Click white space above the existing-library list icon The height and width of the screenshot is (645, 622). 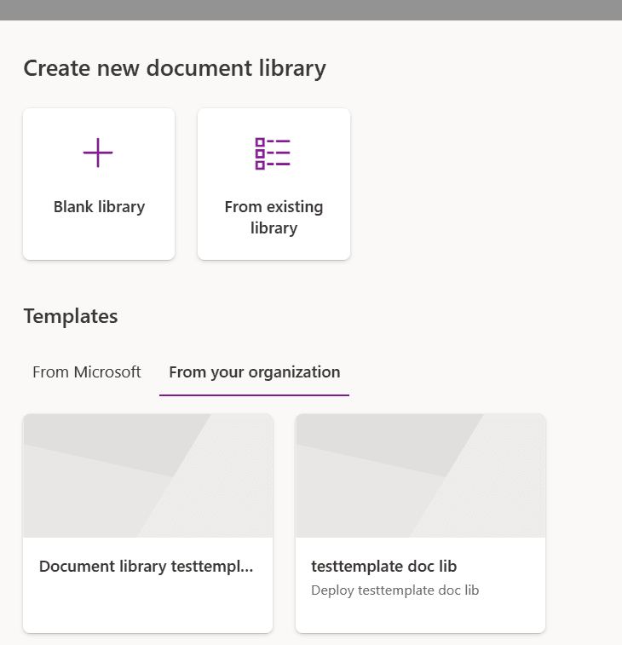(274, 122)
